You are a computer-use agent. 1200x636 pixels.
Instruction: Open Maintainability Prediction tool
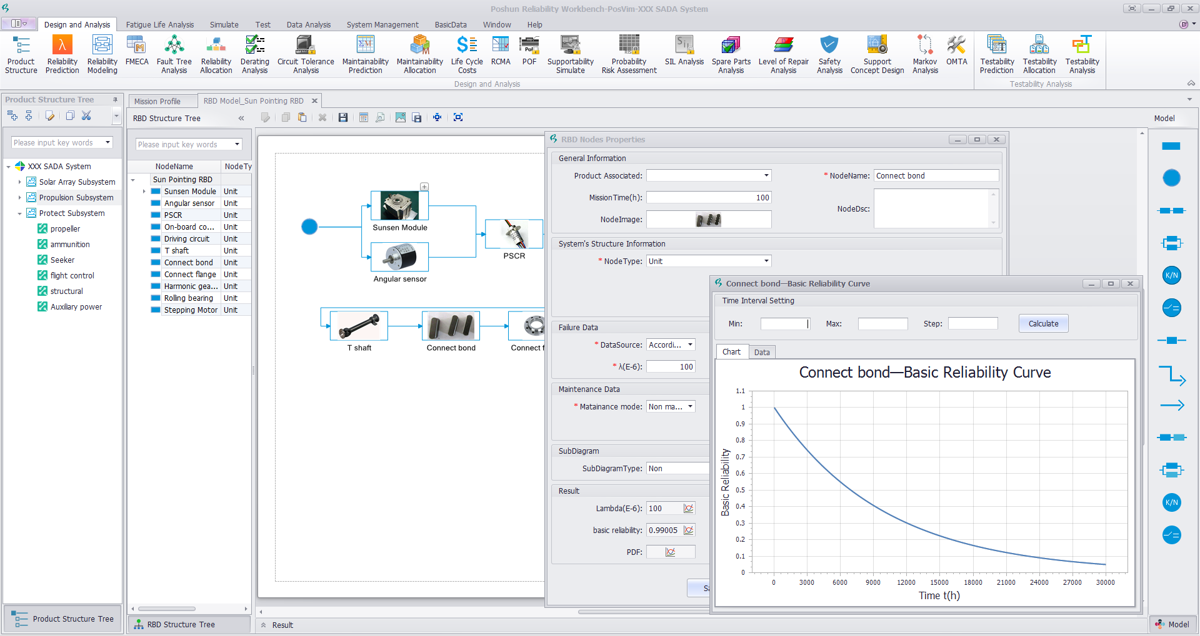point(366,55)
